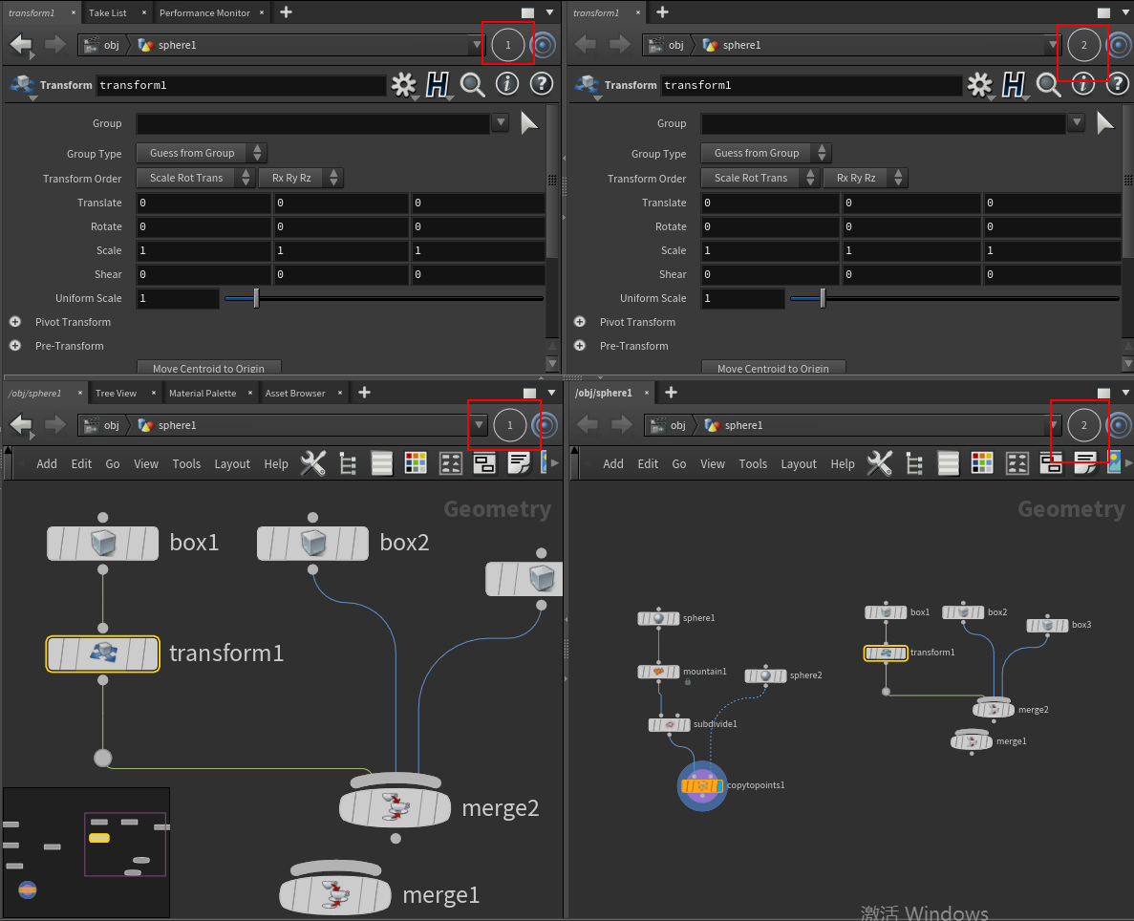Open the Layout menu in right network editor
The image size is (1134, 921).
799,464
